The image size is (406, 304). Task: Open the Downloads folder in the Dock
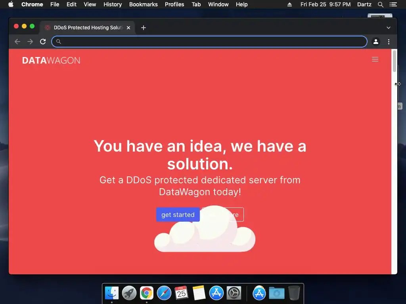[276, 293]
